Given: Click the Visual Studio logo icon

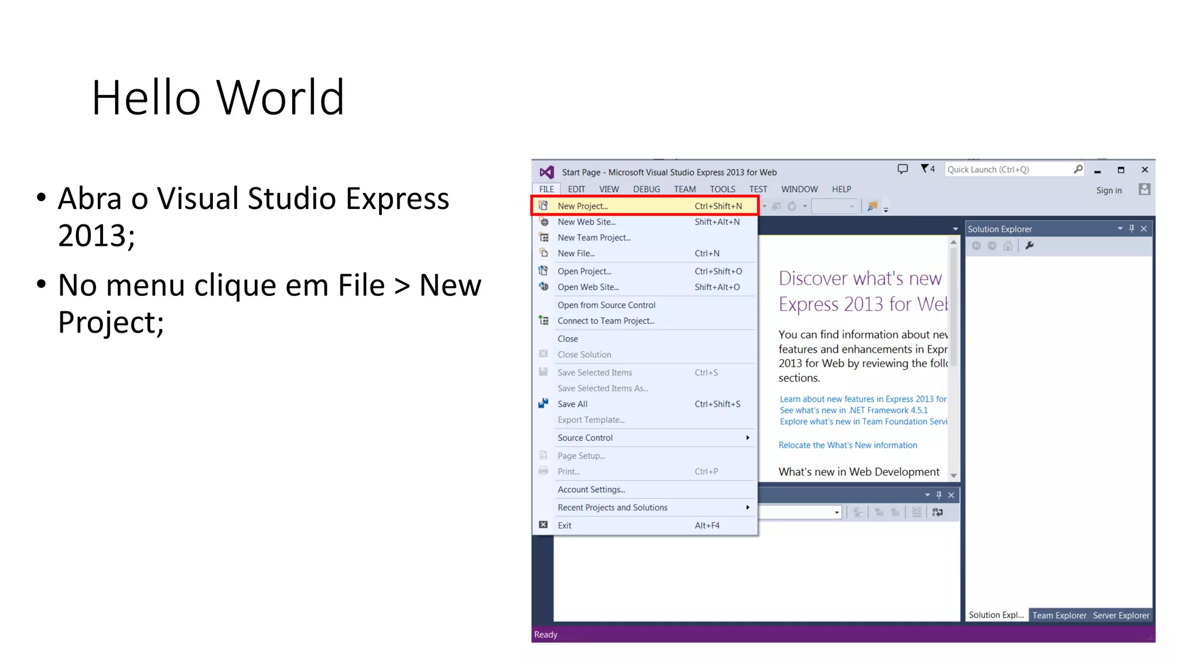Looking at the screenshot, I should click(x=546, y=172).
